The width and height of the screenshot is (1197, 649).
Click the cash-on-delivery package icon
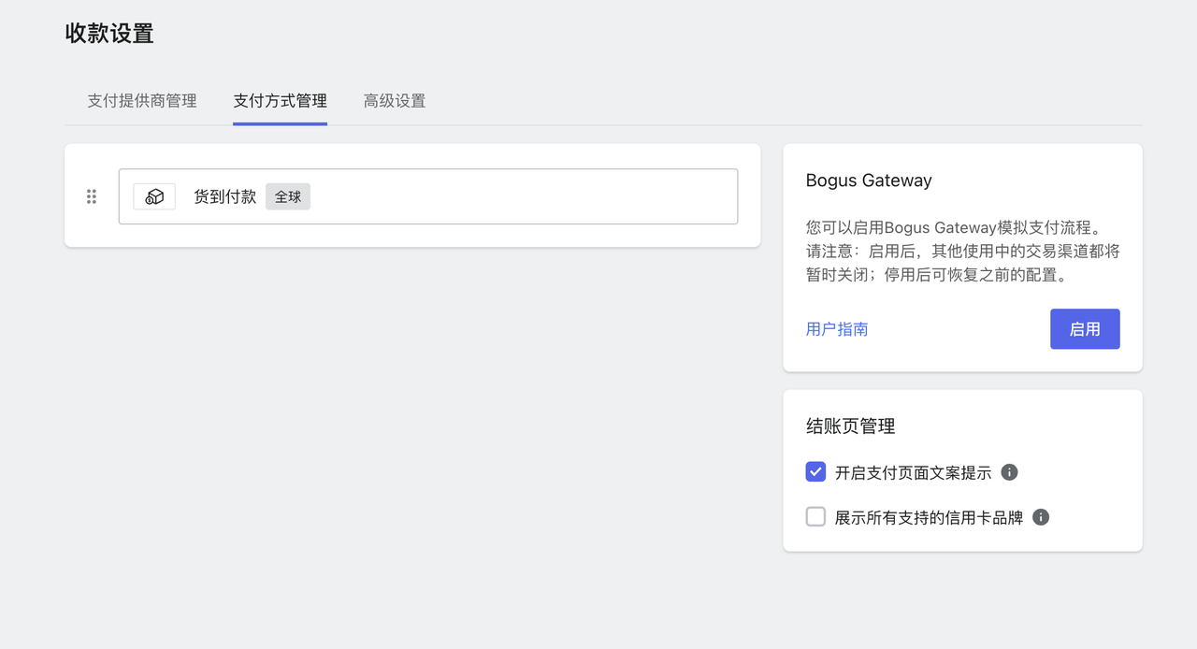(x=154, y=195)
